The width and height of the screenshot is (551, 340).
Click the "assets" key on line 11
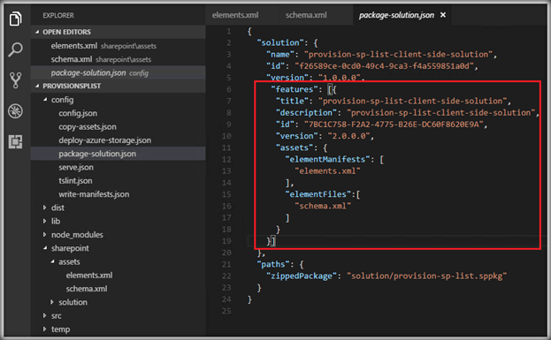coord(295,147)
